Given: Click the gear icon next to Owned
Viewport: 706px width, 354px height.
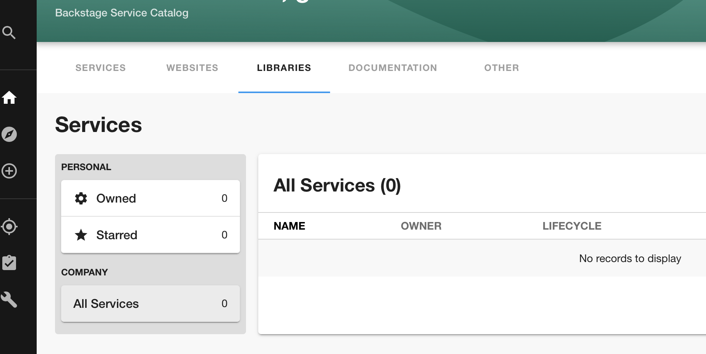Looking at the screenshot, I should [81, 198].
